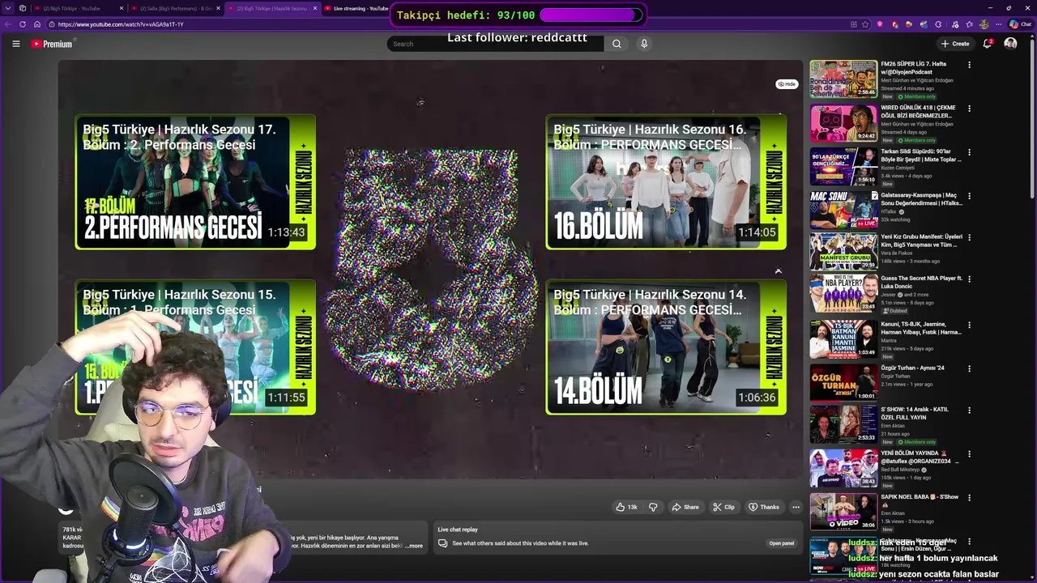Screen dimensions: 1037x583
Task: Open the account avatar menu
Action: coord(1010,44)
